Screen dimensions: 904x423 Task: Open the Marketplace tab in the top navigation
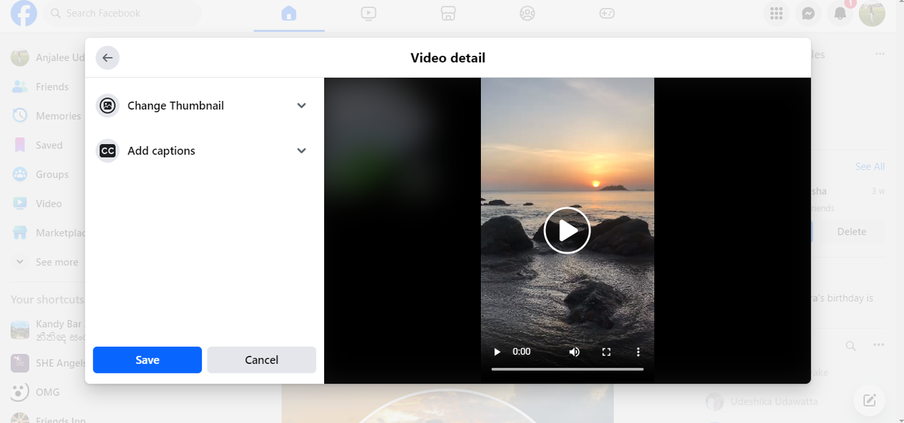448,13
